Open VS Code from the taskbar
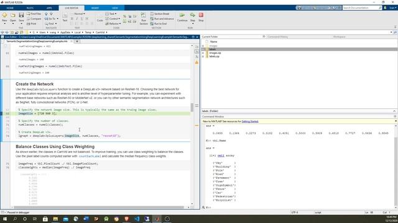Screen dimensions: 398x223 click(137, 219)
